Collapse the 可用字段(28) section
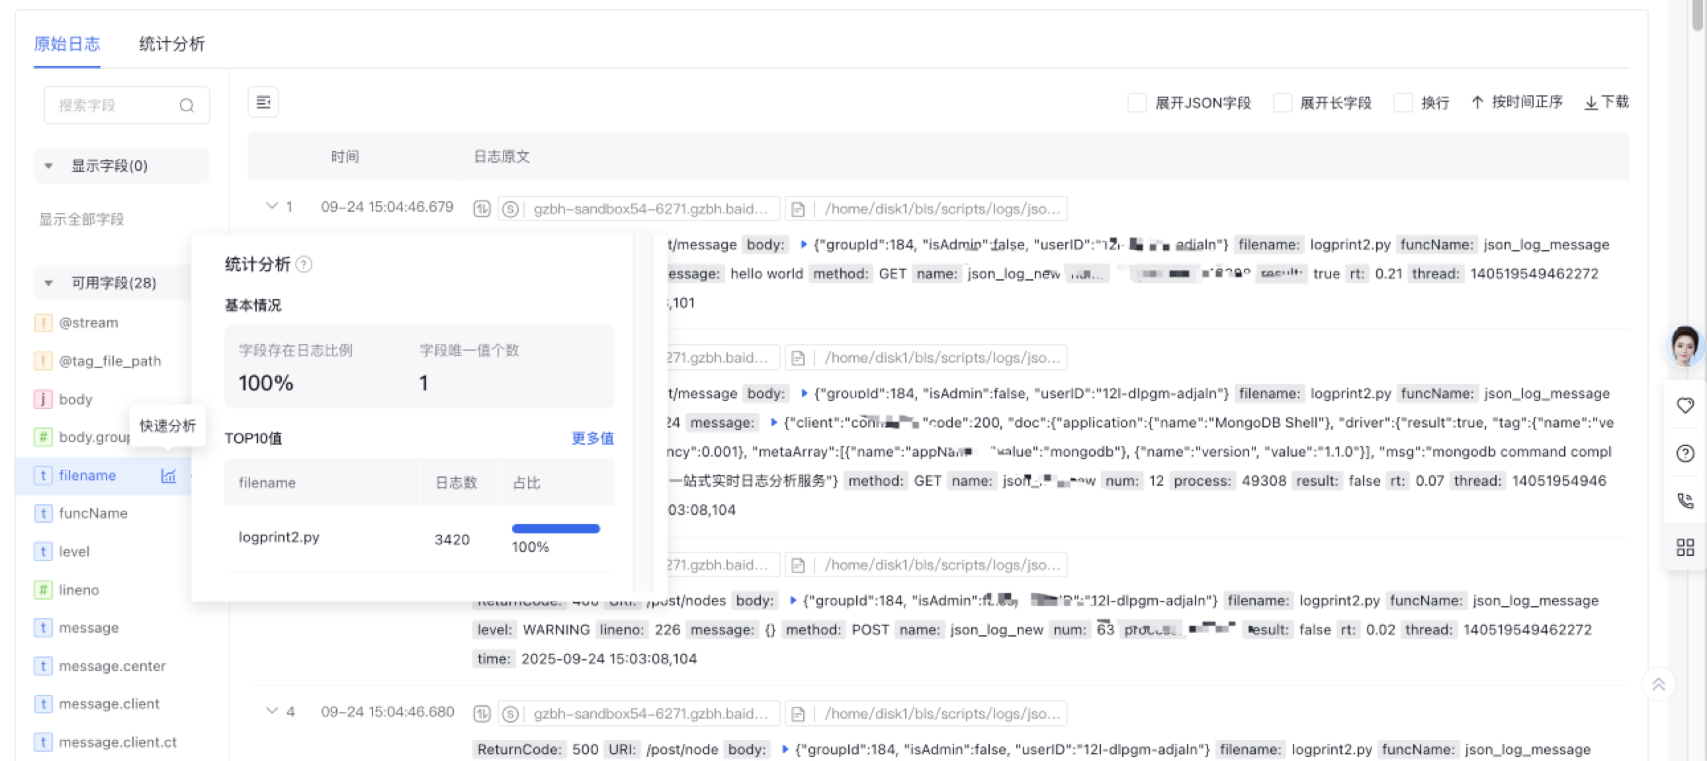Image resolution: width=1707 pixels, height=761 pixels. [48, 283]
